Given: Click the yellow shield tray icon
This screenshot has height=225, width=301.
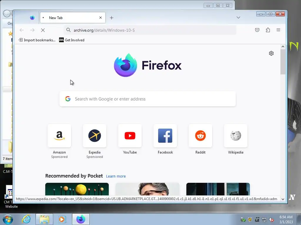Looking at the screenshot, I should [250, 220].
